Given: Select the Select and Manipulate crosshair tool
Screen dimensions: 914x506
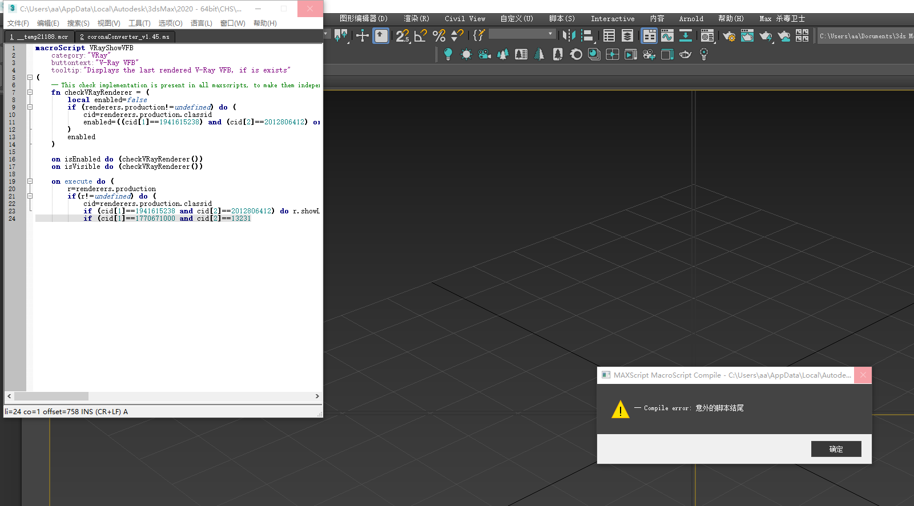Looking at the screenshot, I should [363, 36].
